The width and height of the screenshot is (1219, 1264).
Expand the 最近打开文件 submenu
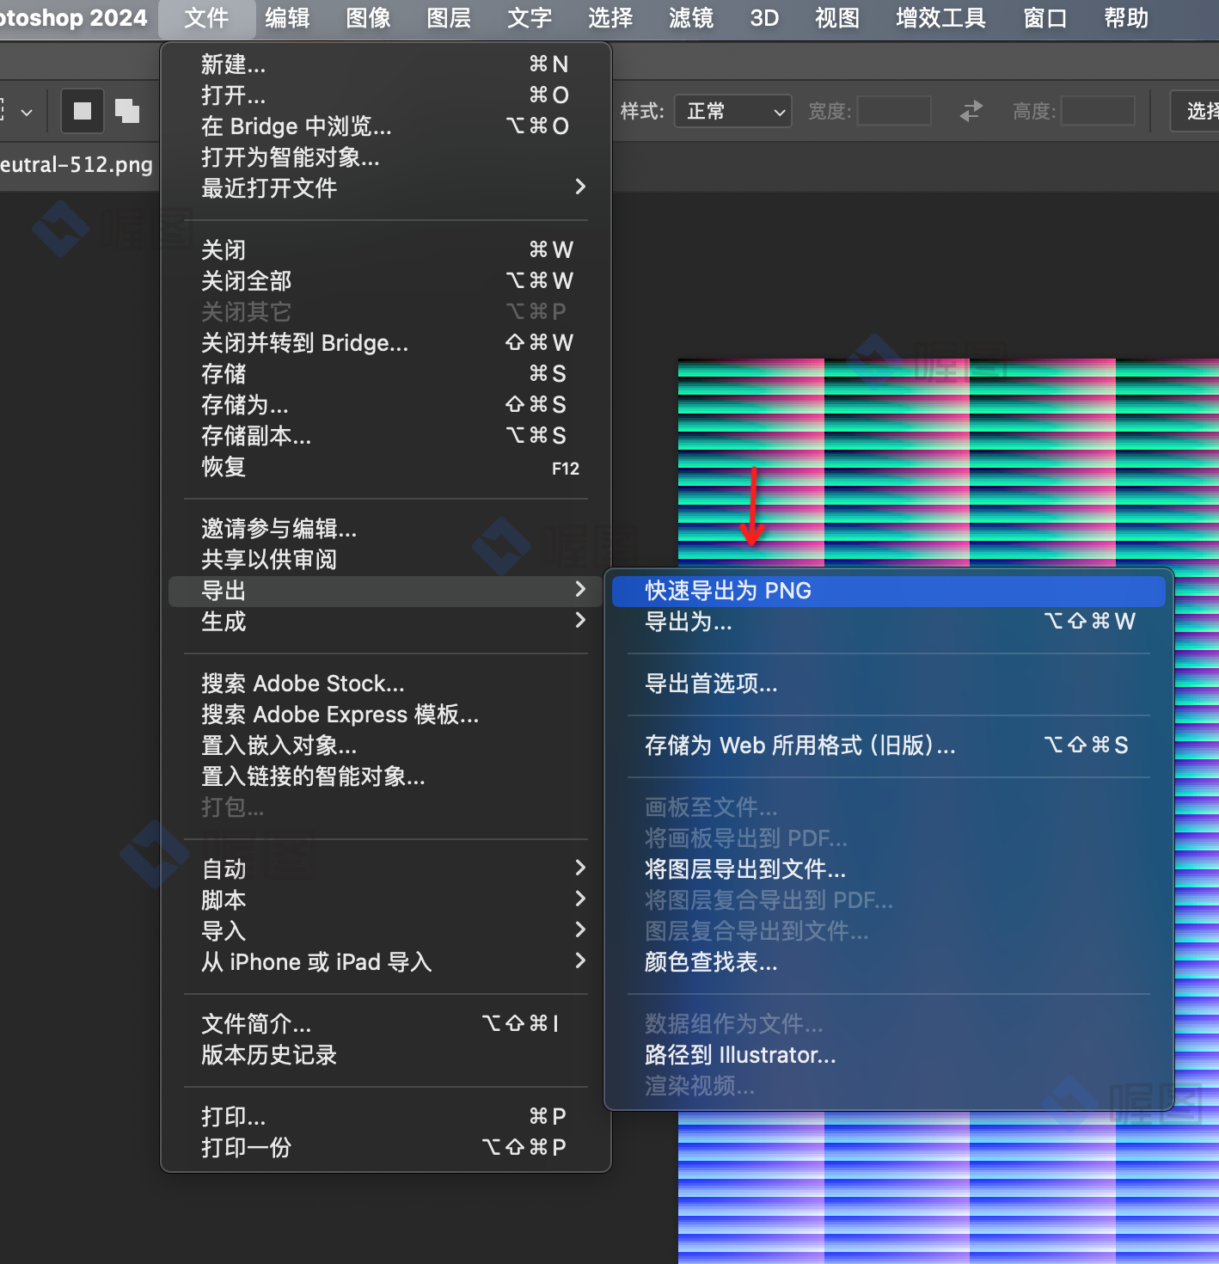pos(385,188)
